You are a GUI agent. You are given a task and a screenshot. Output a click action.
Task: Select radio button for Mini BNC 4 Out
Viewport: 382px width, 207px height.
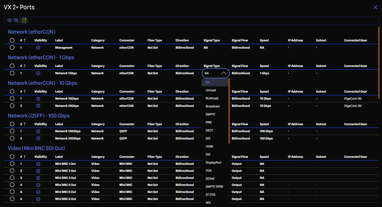pos(12,185)
